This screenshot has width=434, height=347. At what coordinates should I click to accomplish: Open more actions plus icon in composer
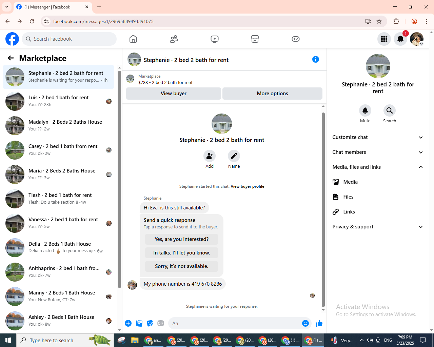pos(128,323)
